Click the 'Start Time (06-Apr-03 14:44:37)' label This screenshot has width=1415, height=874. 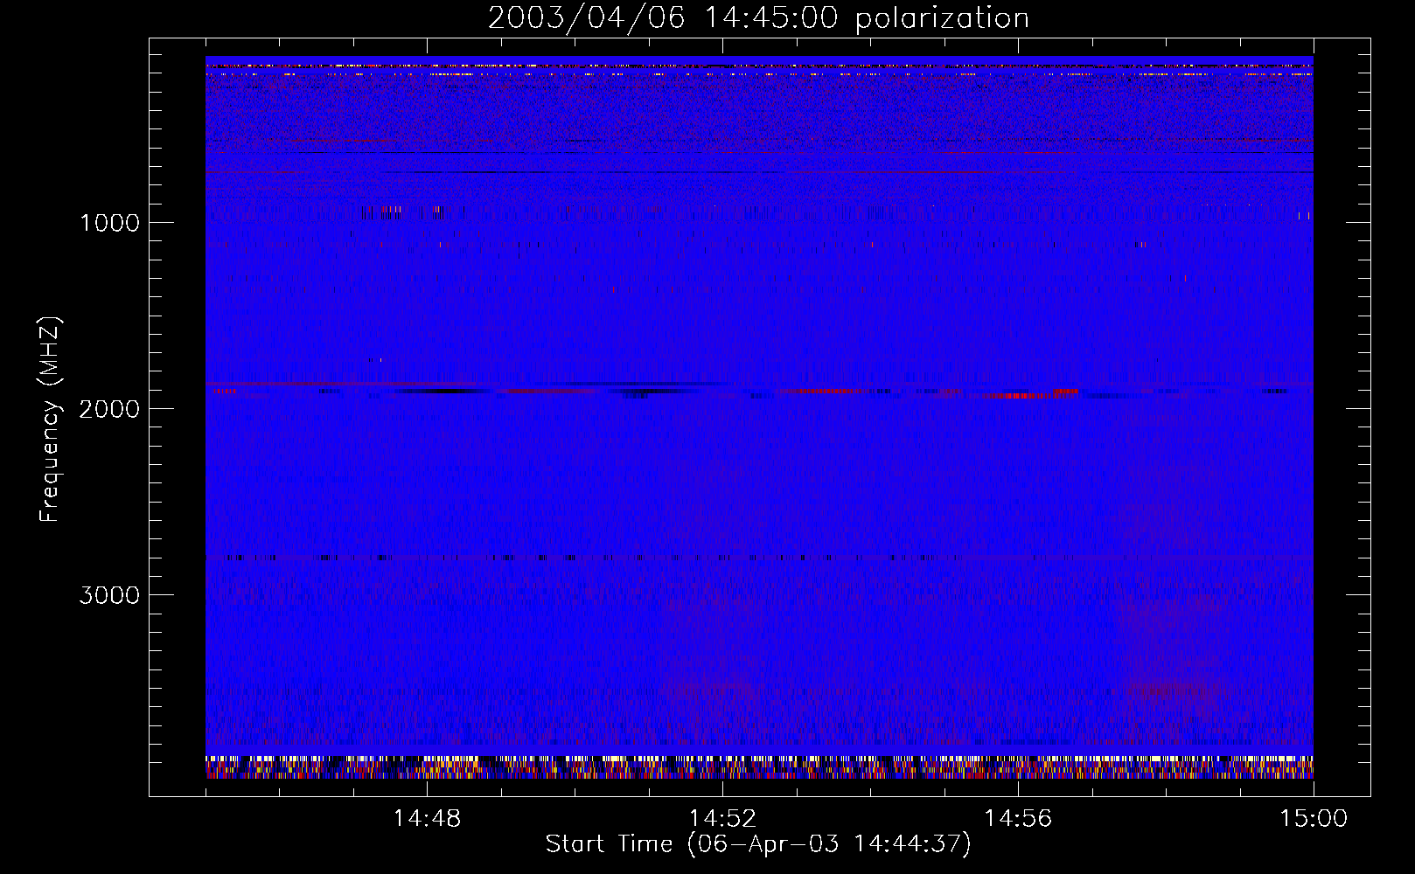[758, 844]
